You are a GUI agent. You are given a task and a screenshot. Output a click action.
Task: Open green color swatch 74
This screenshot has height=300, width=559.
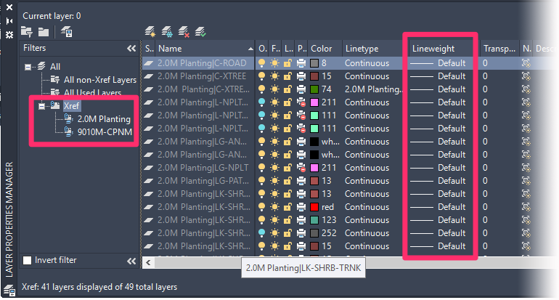coord(314,89)
